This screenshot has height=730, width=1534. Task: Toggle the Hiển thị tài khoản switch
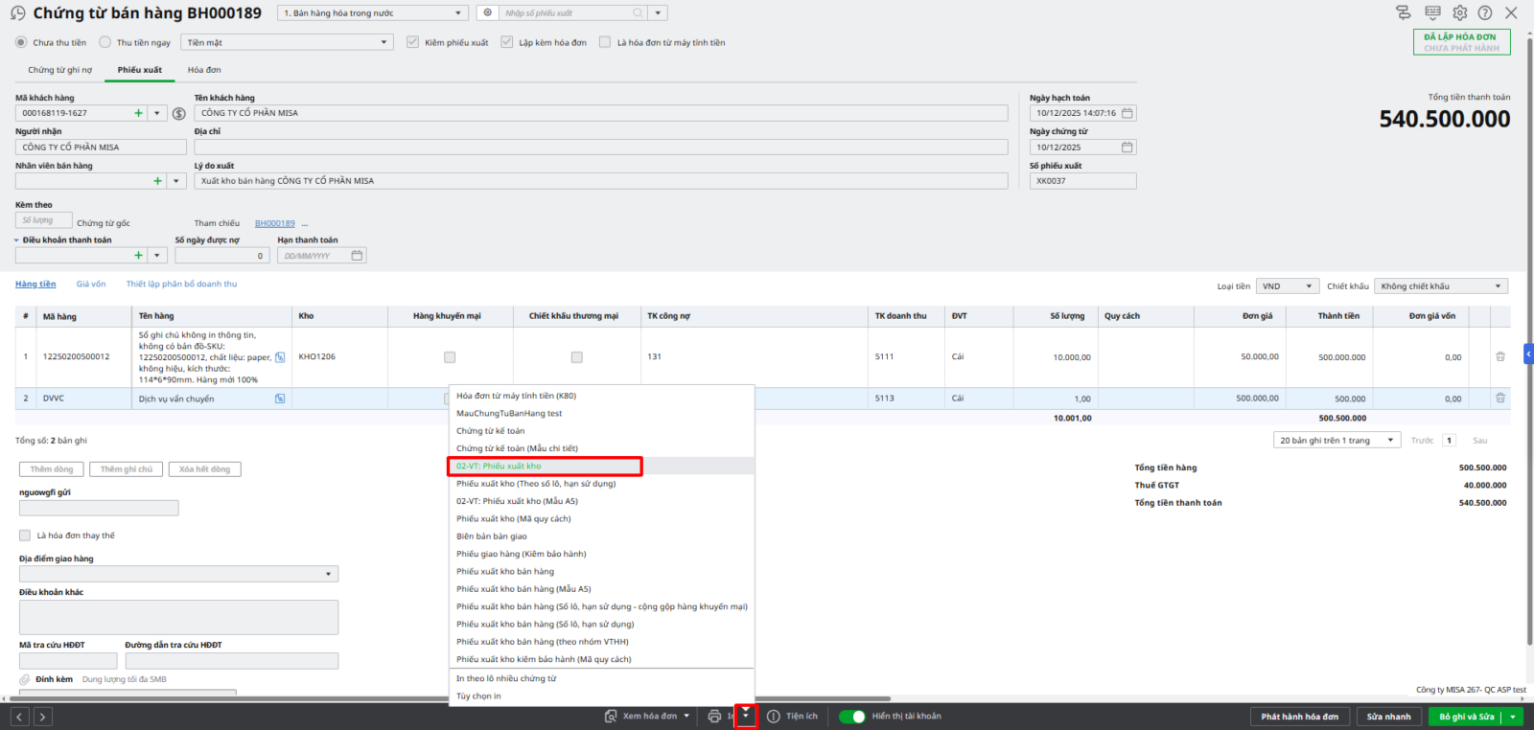(x=851, y=717)
